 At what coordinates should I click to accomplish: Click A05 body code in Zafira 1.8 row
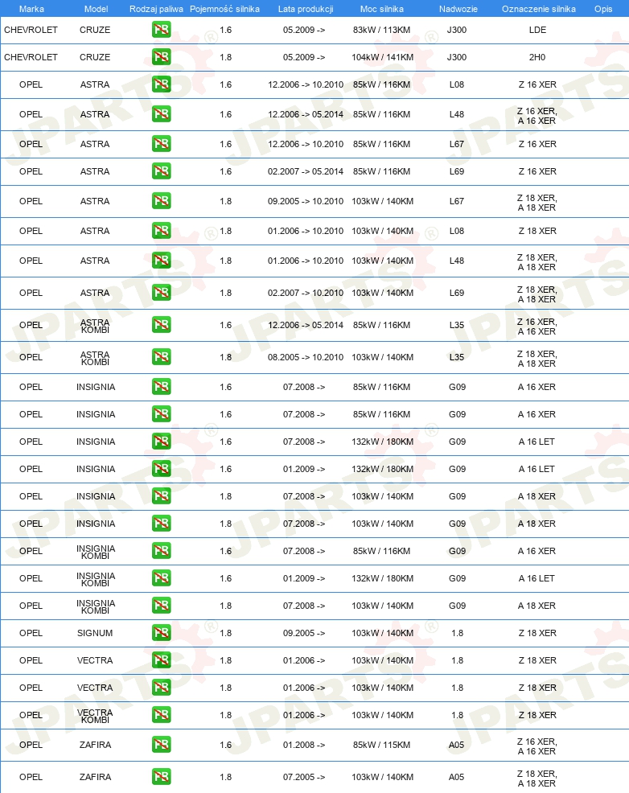[x=457, y=777]
